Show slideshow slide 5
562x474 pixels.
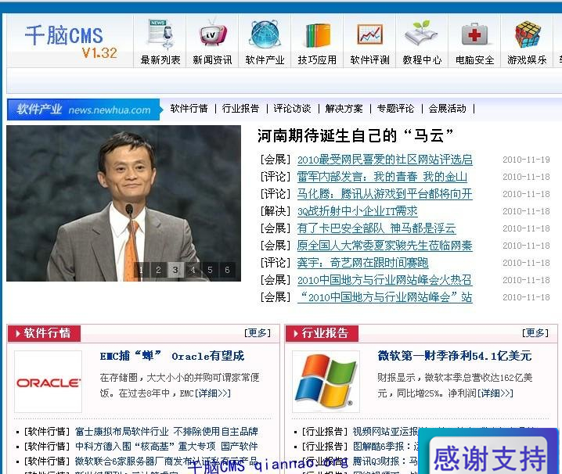coord(210,270)
